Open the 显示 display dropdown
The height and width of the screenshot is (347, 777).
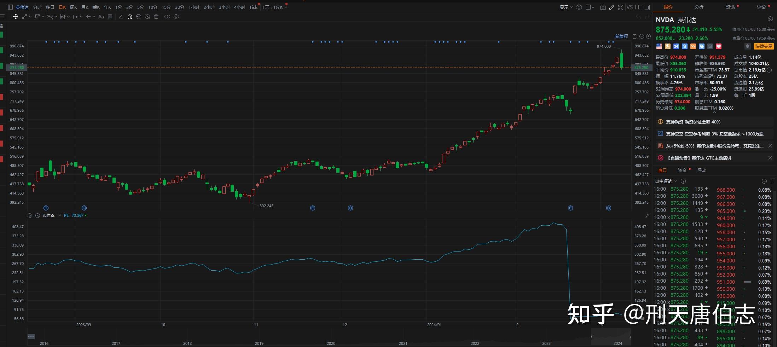[566, 7]
